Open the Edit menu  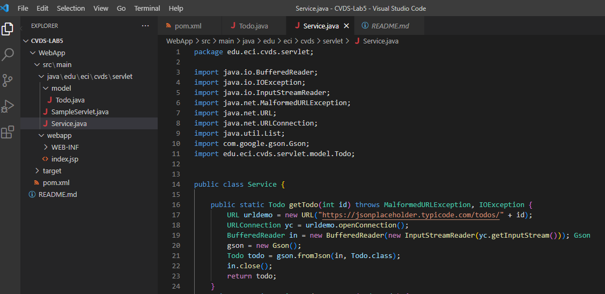click(42, 8)
